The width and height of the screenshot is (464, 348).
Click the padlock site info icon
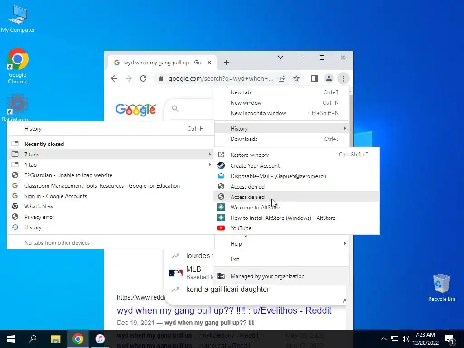(161, 78)
